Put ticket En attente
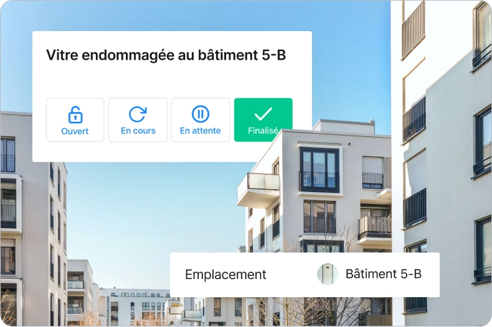This screenshot has width=492, height=327. tap(201, 120)
